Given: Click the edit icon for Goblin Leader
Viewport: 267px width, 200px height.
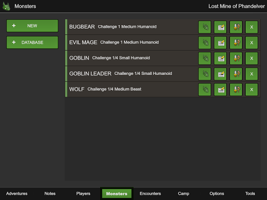Looking at the screenshot, I should coord(220,74).
